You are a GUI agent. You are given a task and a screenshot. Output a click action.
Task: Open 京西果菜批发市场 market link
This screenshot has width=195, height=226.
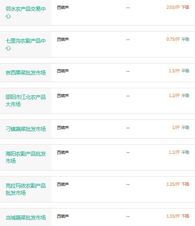tap(26, 73)
